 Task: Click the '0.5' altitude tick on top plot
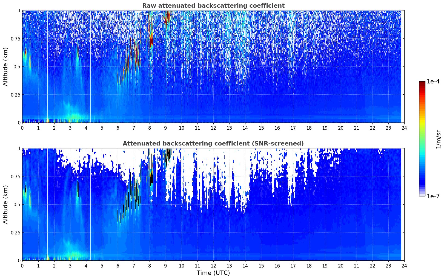17,66
